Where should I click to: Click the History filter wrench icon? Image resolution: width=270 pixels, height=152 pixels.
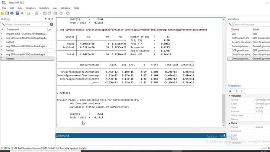[3, 24]
